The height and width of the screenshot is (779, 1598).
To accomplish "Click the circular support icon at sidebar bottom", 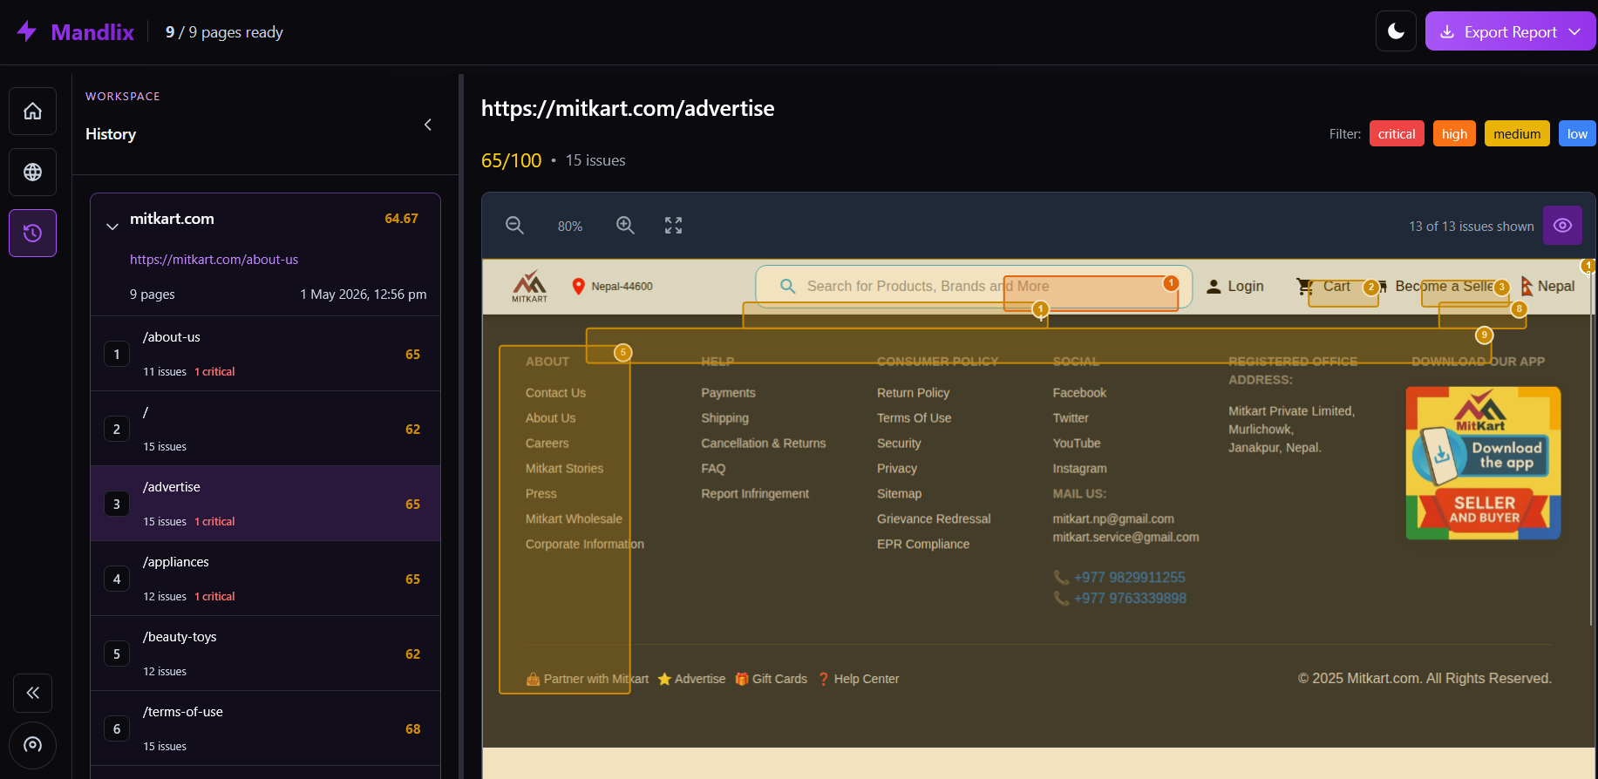I will point(32,745).
